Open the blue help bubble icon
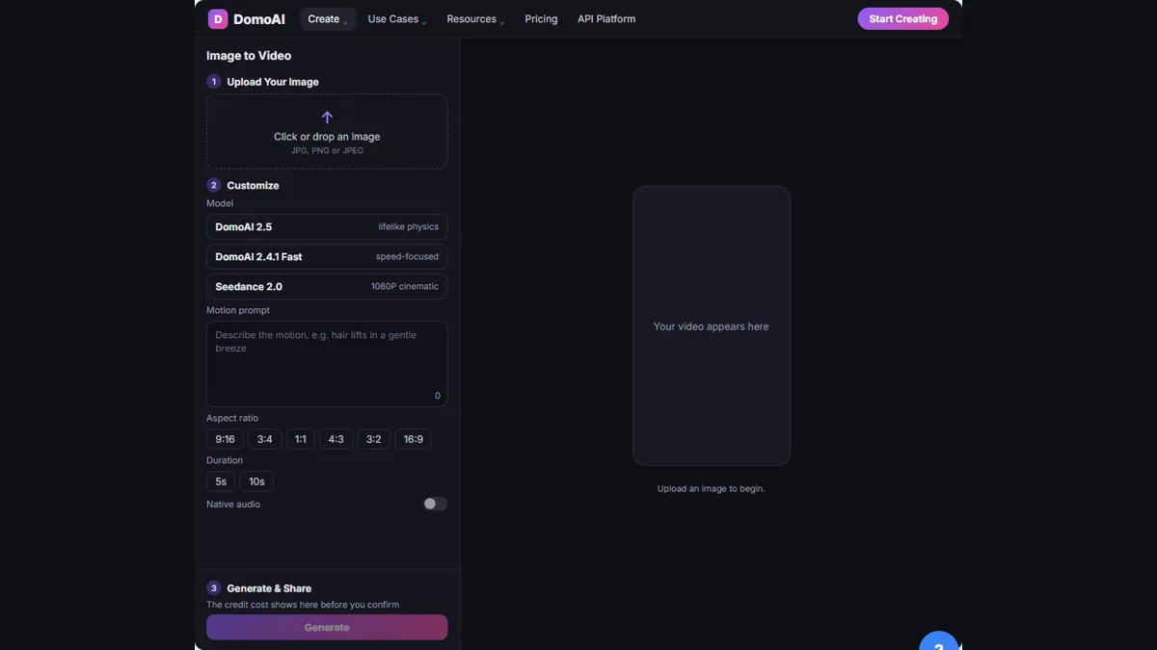The width and height of the screenshot is (1157, 650). pyautogui.click(x=939, y=641)
